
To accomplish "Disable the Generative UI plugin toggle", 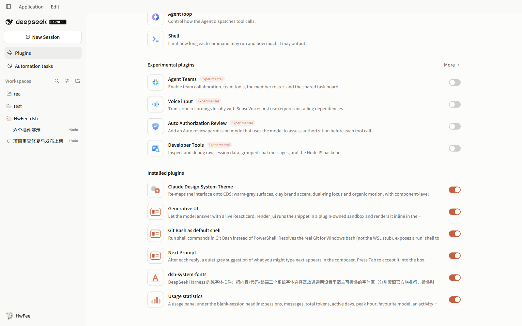I will pyautogui.click(x=454, y=212).
